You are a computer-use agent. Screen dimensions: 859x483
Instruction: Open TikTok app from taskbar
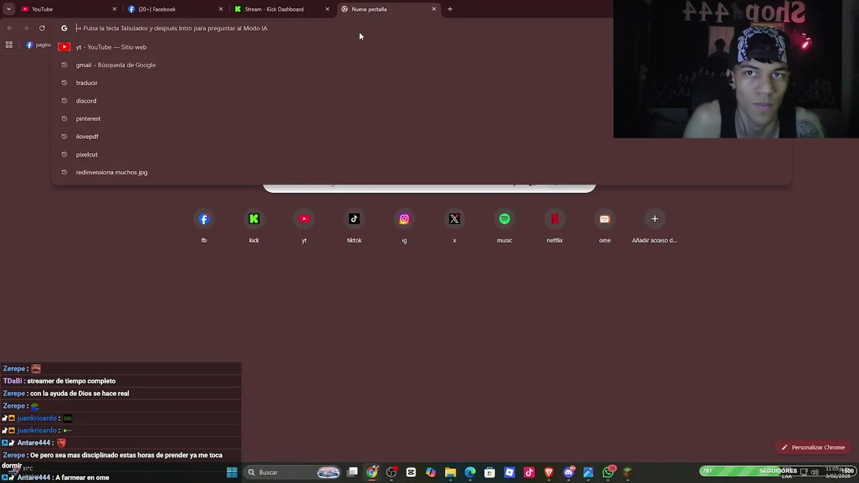(x=529, y=472)
